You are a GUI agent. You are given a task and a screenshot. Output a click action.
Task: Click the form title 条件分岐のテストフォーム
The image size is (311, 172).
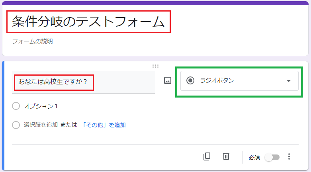(88, 21)
